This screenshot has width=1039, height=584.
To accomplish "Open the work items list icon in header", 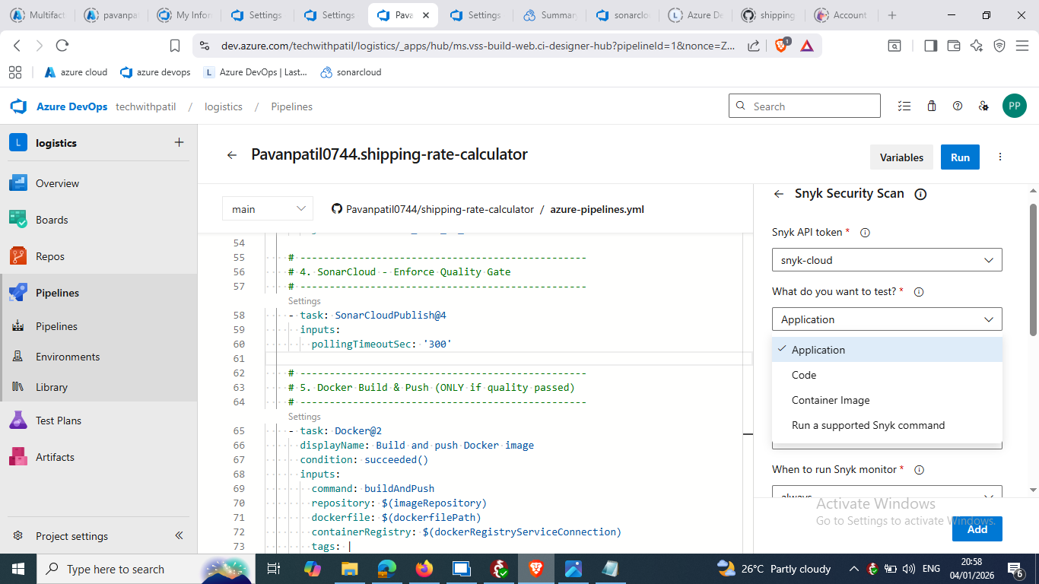I will click(904, 106).
